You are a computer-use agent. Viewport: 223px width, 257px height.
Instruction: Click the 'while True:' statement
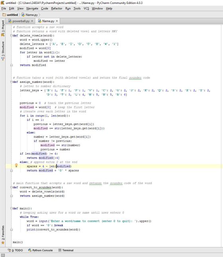point(29,217)
